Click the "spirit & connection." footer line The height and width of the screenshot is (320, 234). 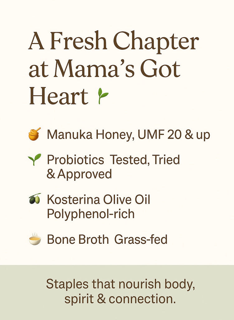click(x=120, y=298)
